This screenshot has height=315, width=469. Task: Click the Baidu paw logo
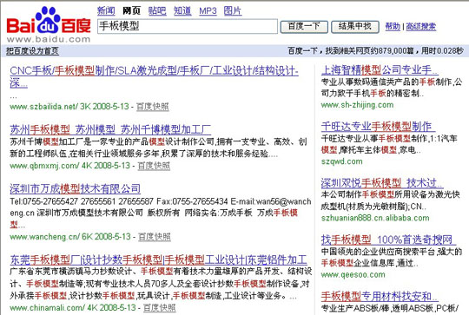49,24
